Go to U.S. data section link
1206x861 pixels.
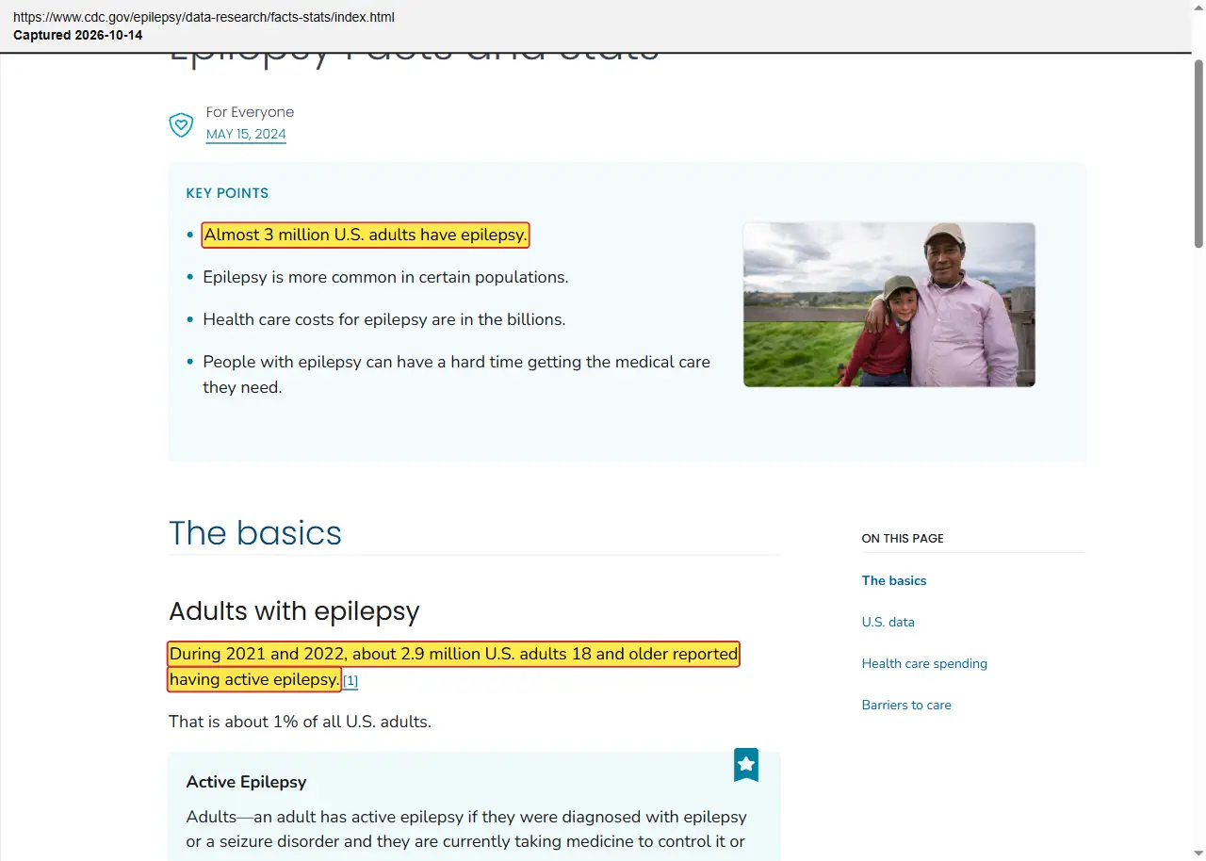pyautogui.click(x=888, y=622)
